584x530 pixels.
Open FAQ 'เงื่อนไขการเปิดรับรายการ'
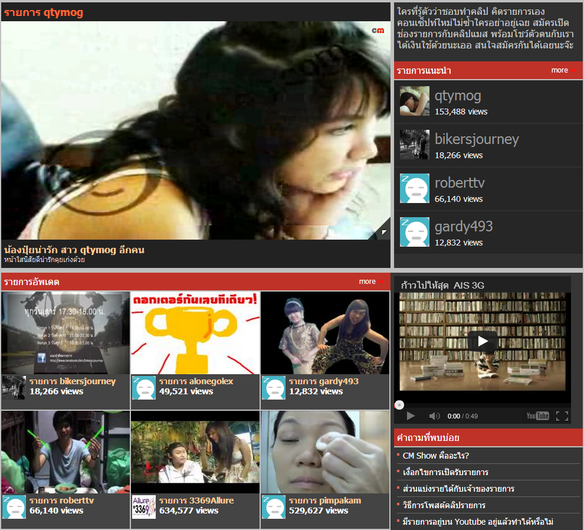(445, 472)
